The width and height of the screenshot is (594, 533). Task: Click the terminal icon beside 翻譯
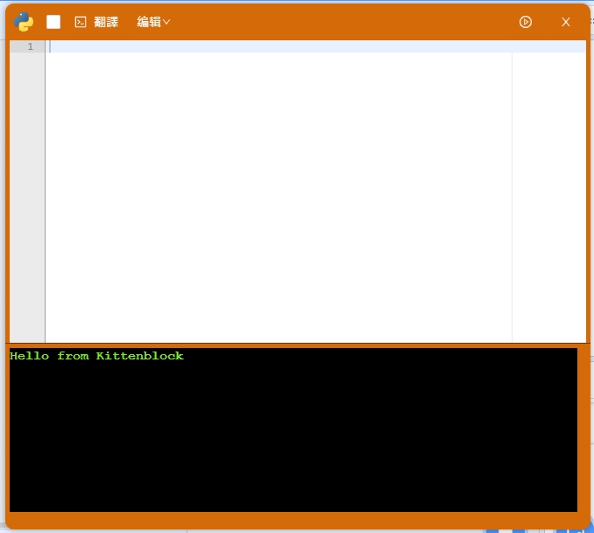pyautogui.click(x=81, y=22)
